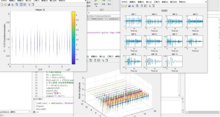Toggle edit plot arrow in Hilbert window

pyautogui.click(x=29, y=4)
